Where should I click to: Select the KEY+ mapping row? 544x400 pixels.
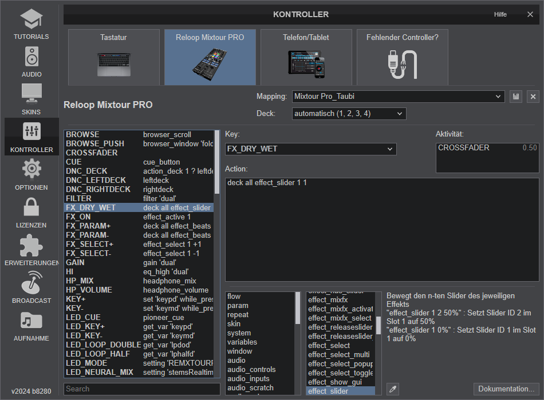[139, 299]
